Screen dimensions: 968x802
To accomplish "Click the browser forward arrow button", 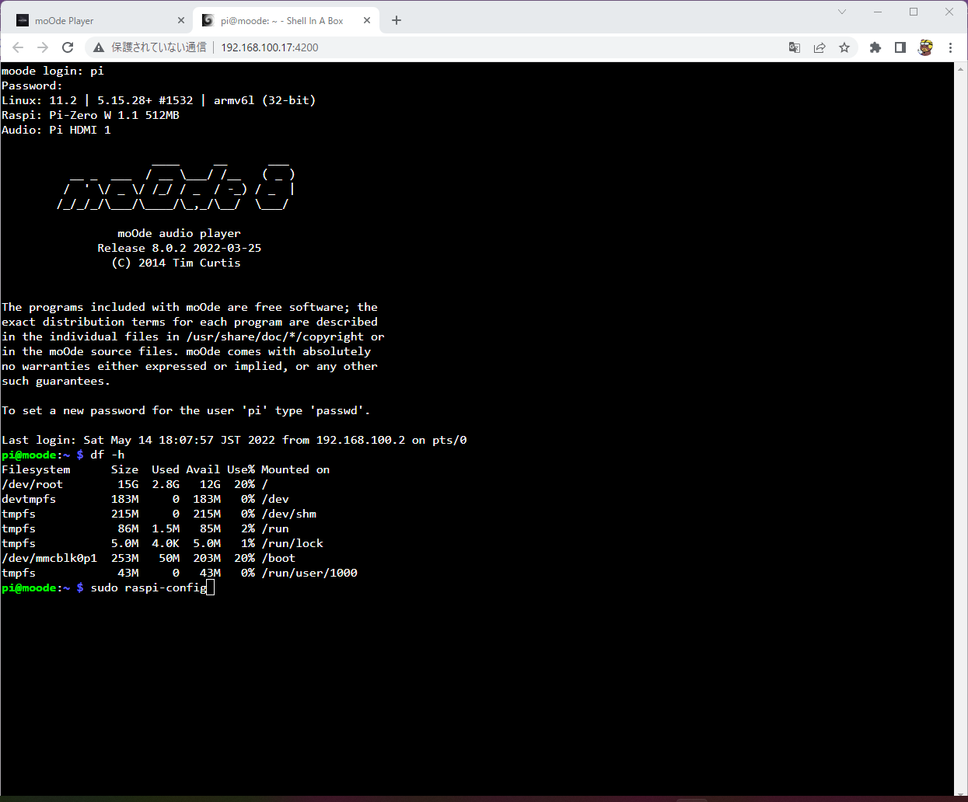I will tap(43, 47).
